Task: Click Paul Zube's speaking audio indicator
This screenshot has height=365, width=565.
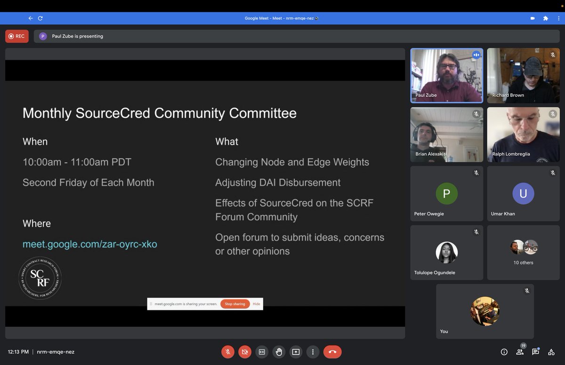Action: click(x=476, y=55)
